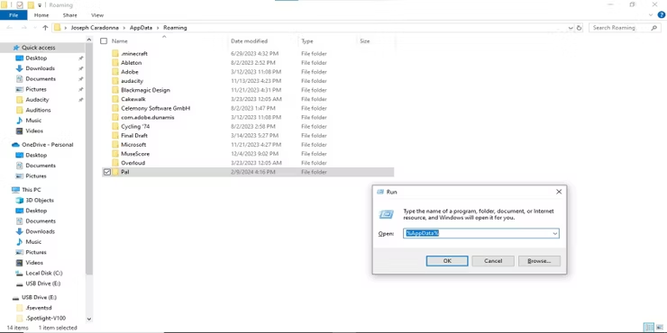Select the OneDrive - Personal cloud icon
This screenshot has height=333, width=667.
(15, 145)
